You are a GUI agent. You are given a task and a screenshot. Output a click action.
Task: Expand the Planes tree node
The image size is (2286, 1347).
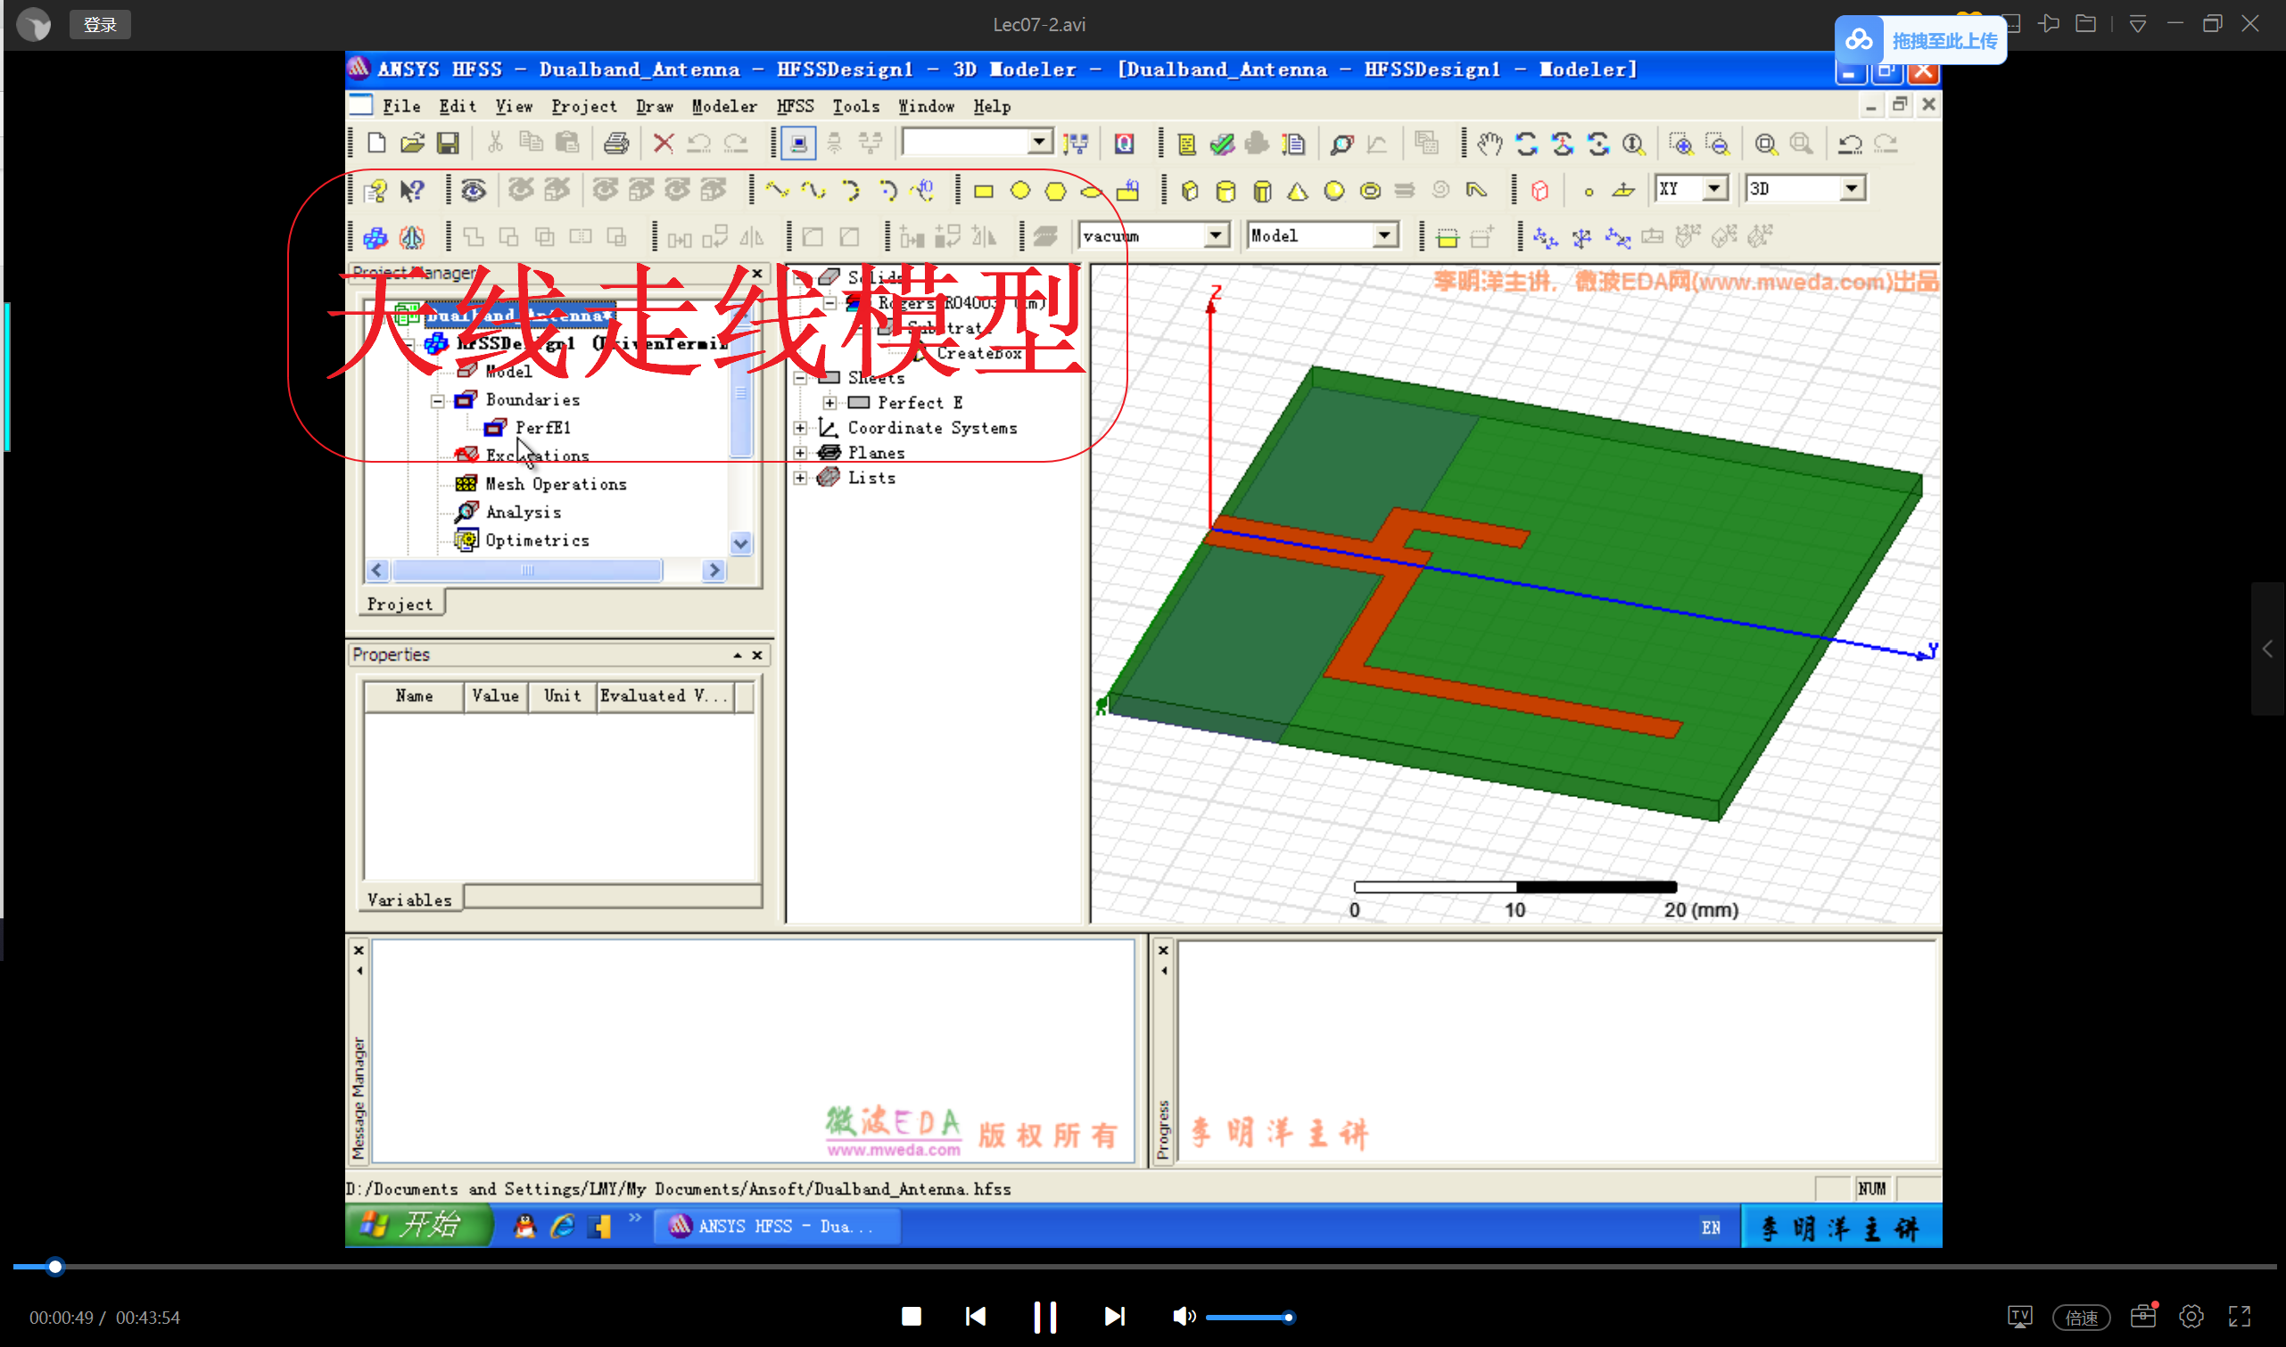coord(800,452)
